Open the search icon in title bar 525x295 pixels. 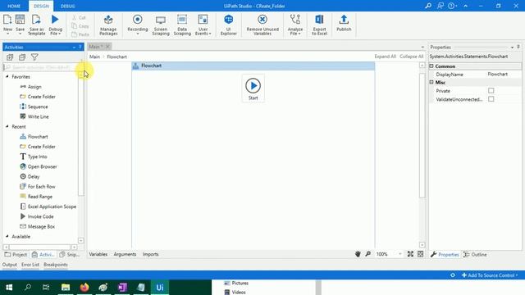428,6
